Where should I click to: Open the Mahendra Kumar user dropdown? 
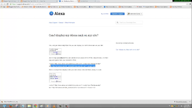pos(135,14)
